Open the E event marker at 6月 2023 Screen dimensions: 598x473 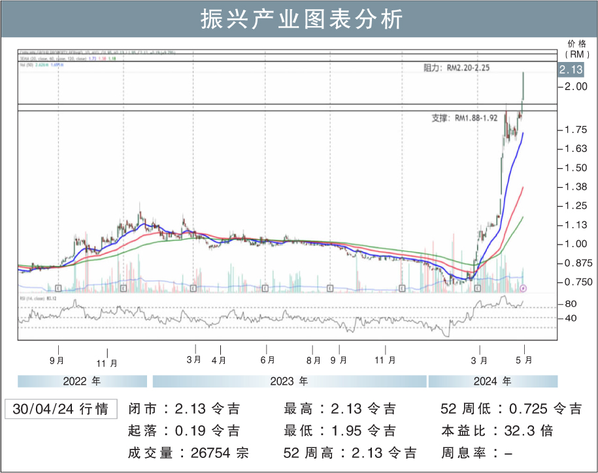(265, 288)
